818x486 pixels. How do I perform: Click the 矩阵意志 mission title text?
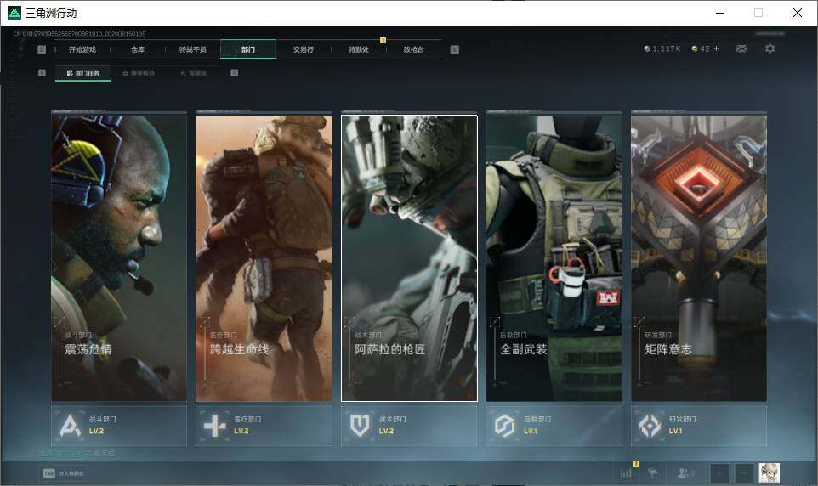click(668, 349)
